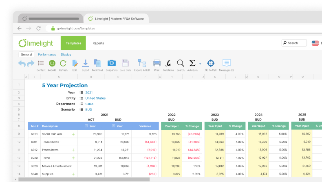
Task: Click the Variance column header
Action: pos(145,126)
